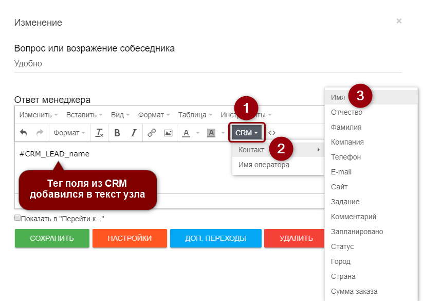Image resolution: width=423 pixels, height=301 pixels.
Task: Insert a link with the chain icon
Action: point(152,133)
